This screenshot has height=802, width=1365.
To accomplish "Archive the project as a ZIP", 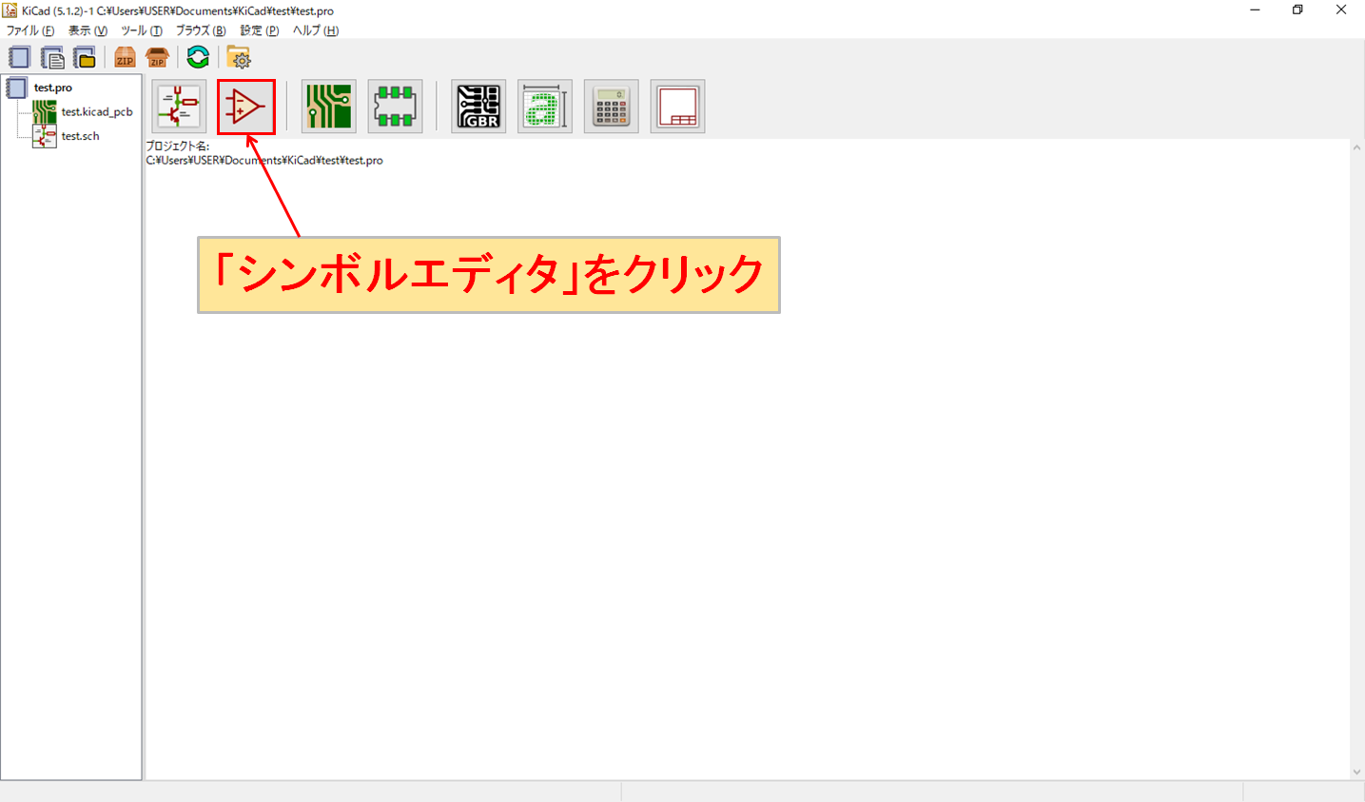I will click(124, 57).
